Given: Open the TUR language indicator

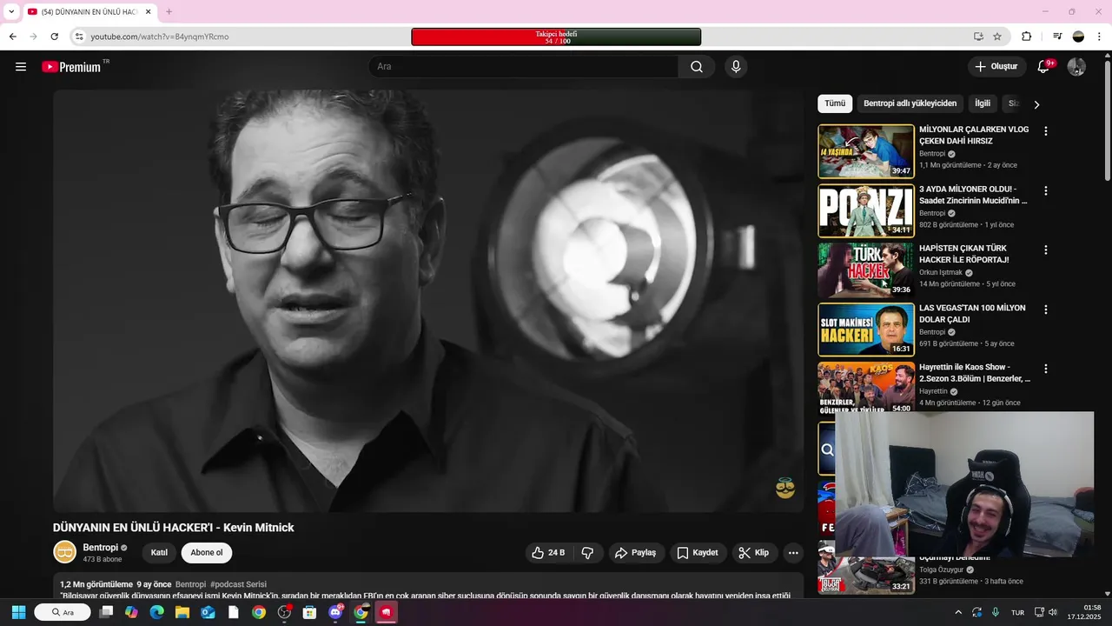Looking at the screenshot, I should [1017, 612].
